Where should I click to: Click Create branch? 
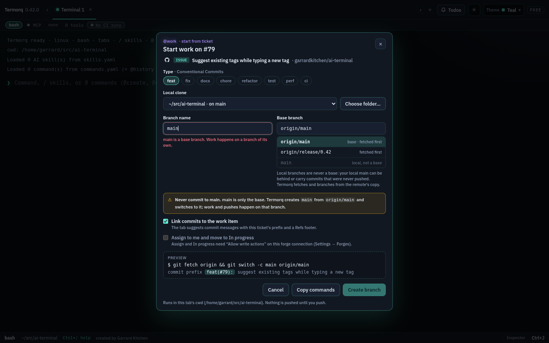pos(364,290)
